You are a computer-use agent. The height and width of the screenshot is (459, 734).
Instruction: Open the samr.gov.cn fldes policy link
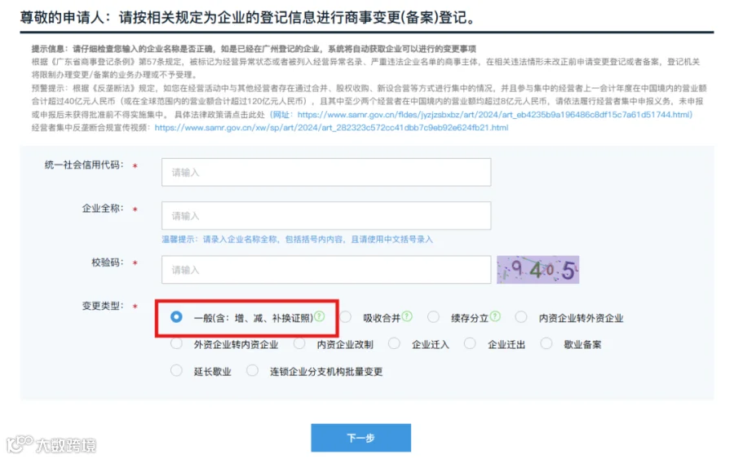point(494,115)
